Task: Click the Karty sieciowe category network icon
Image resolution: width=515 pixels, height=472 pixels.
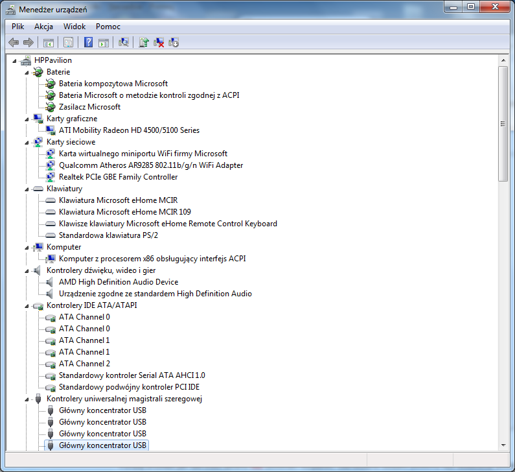Action: coord(38,142)
